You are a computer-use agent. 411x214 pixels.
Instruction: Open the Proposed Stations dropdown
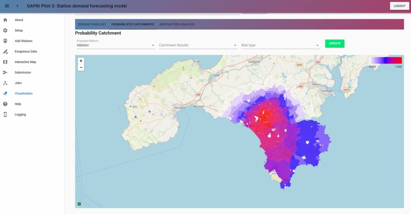pos(116,45)
